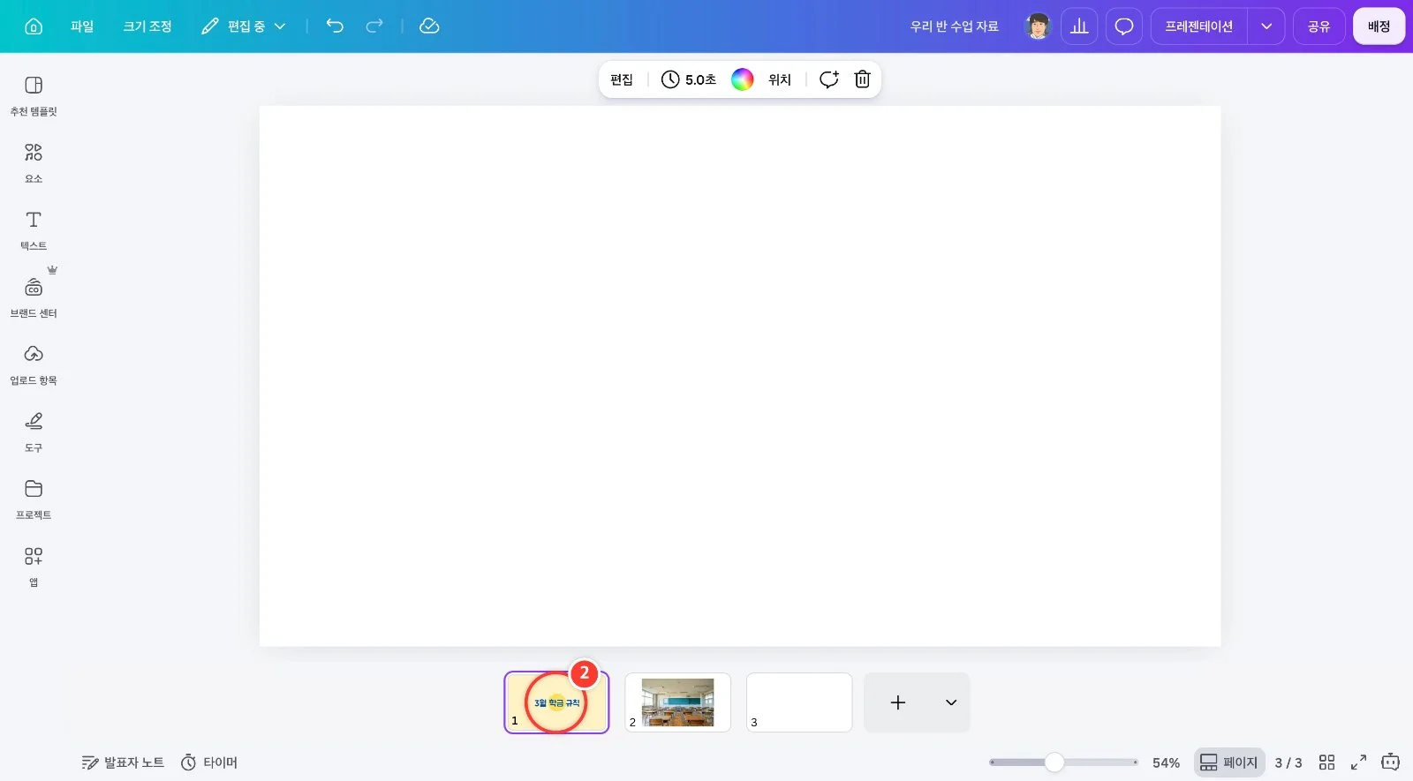Viewport: 1413px width, 781px height.
Task: Check the cloud save status icon
Action: coord(429,26)
